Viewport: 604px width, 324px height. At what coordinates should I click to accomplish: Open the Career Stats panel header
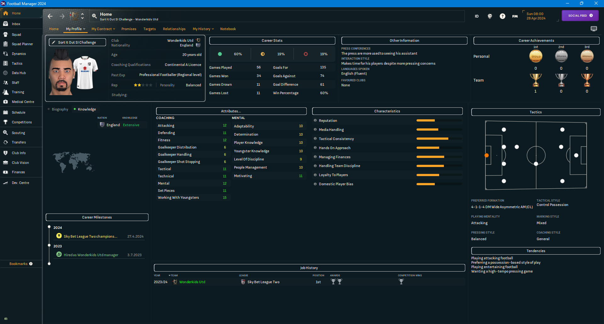[x=272, y=40]
